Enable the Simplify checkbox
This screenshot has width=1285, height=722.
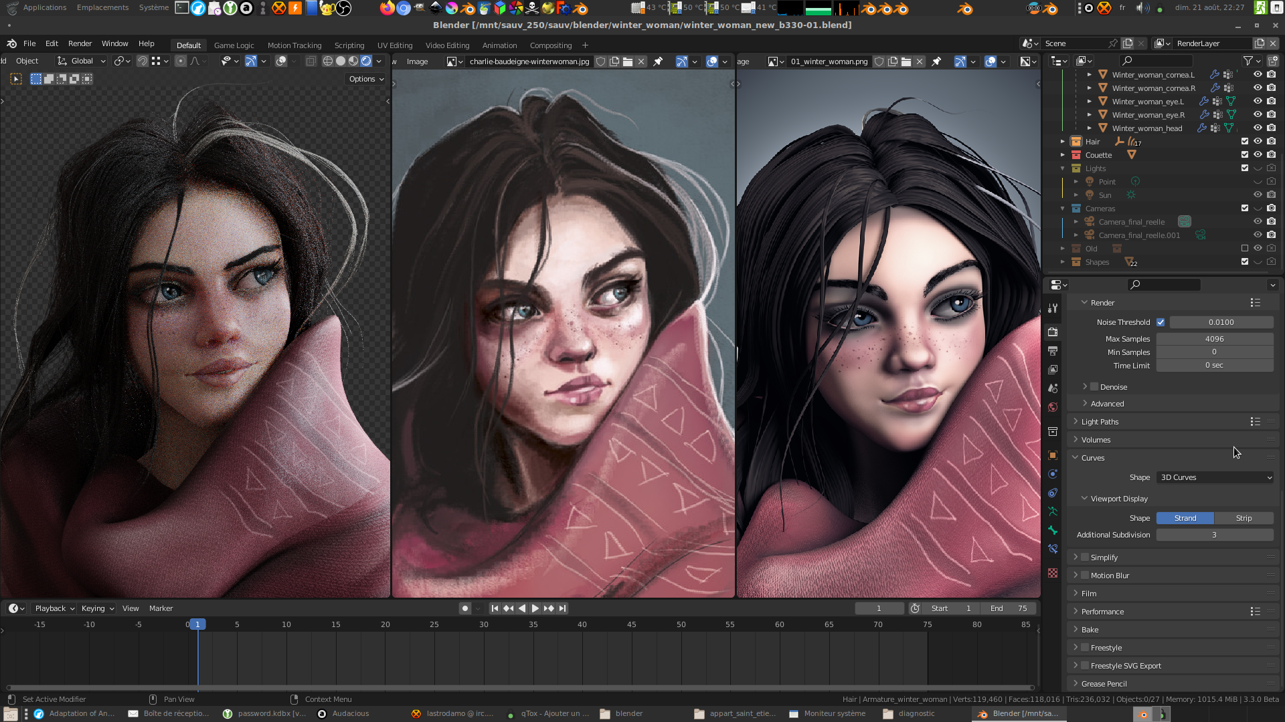1085,558
